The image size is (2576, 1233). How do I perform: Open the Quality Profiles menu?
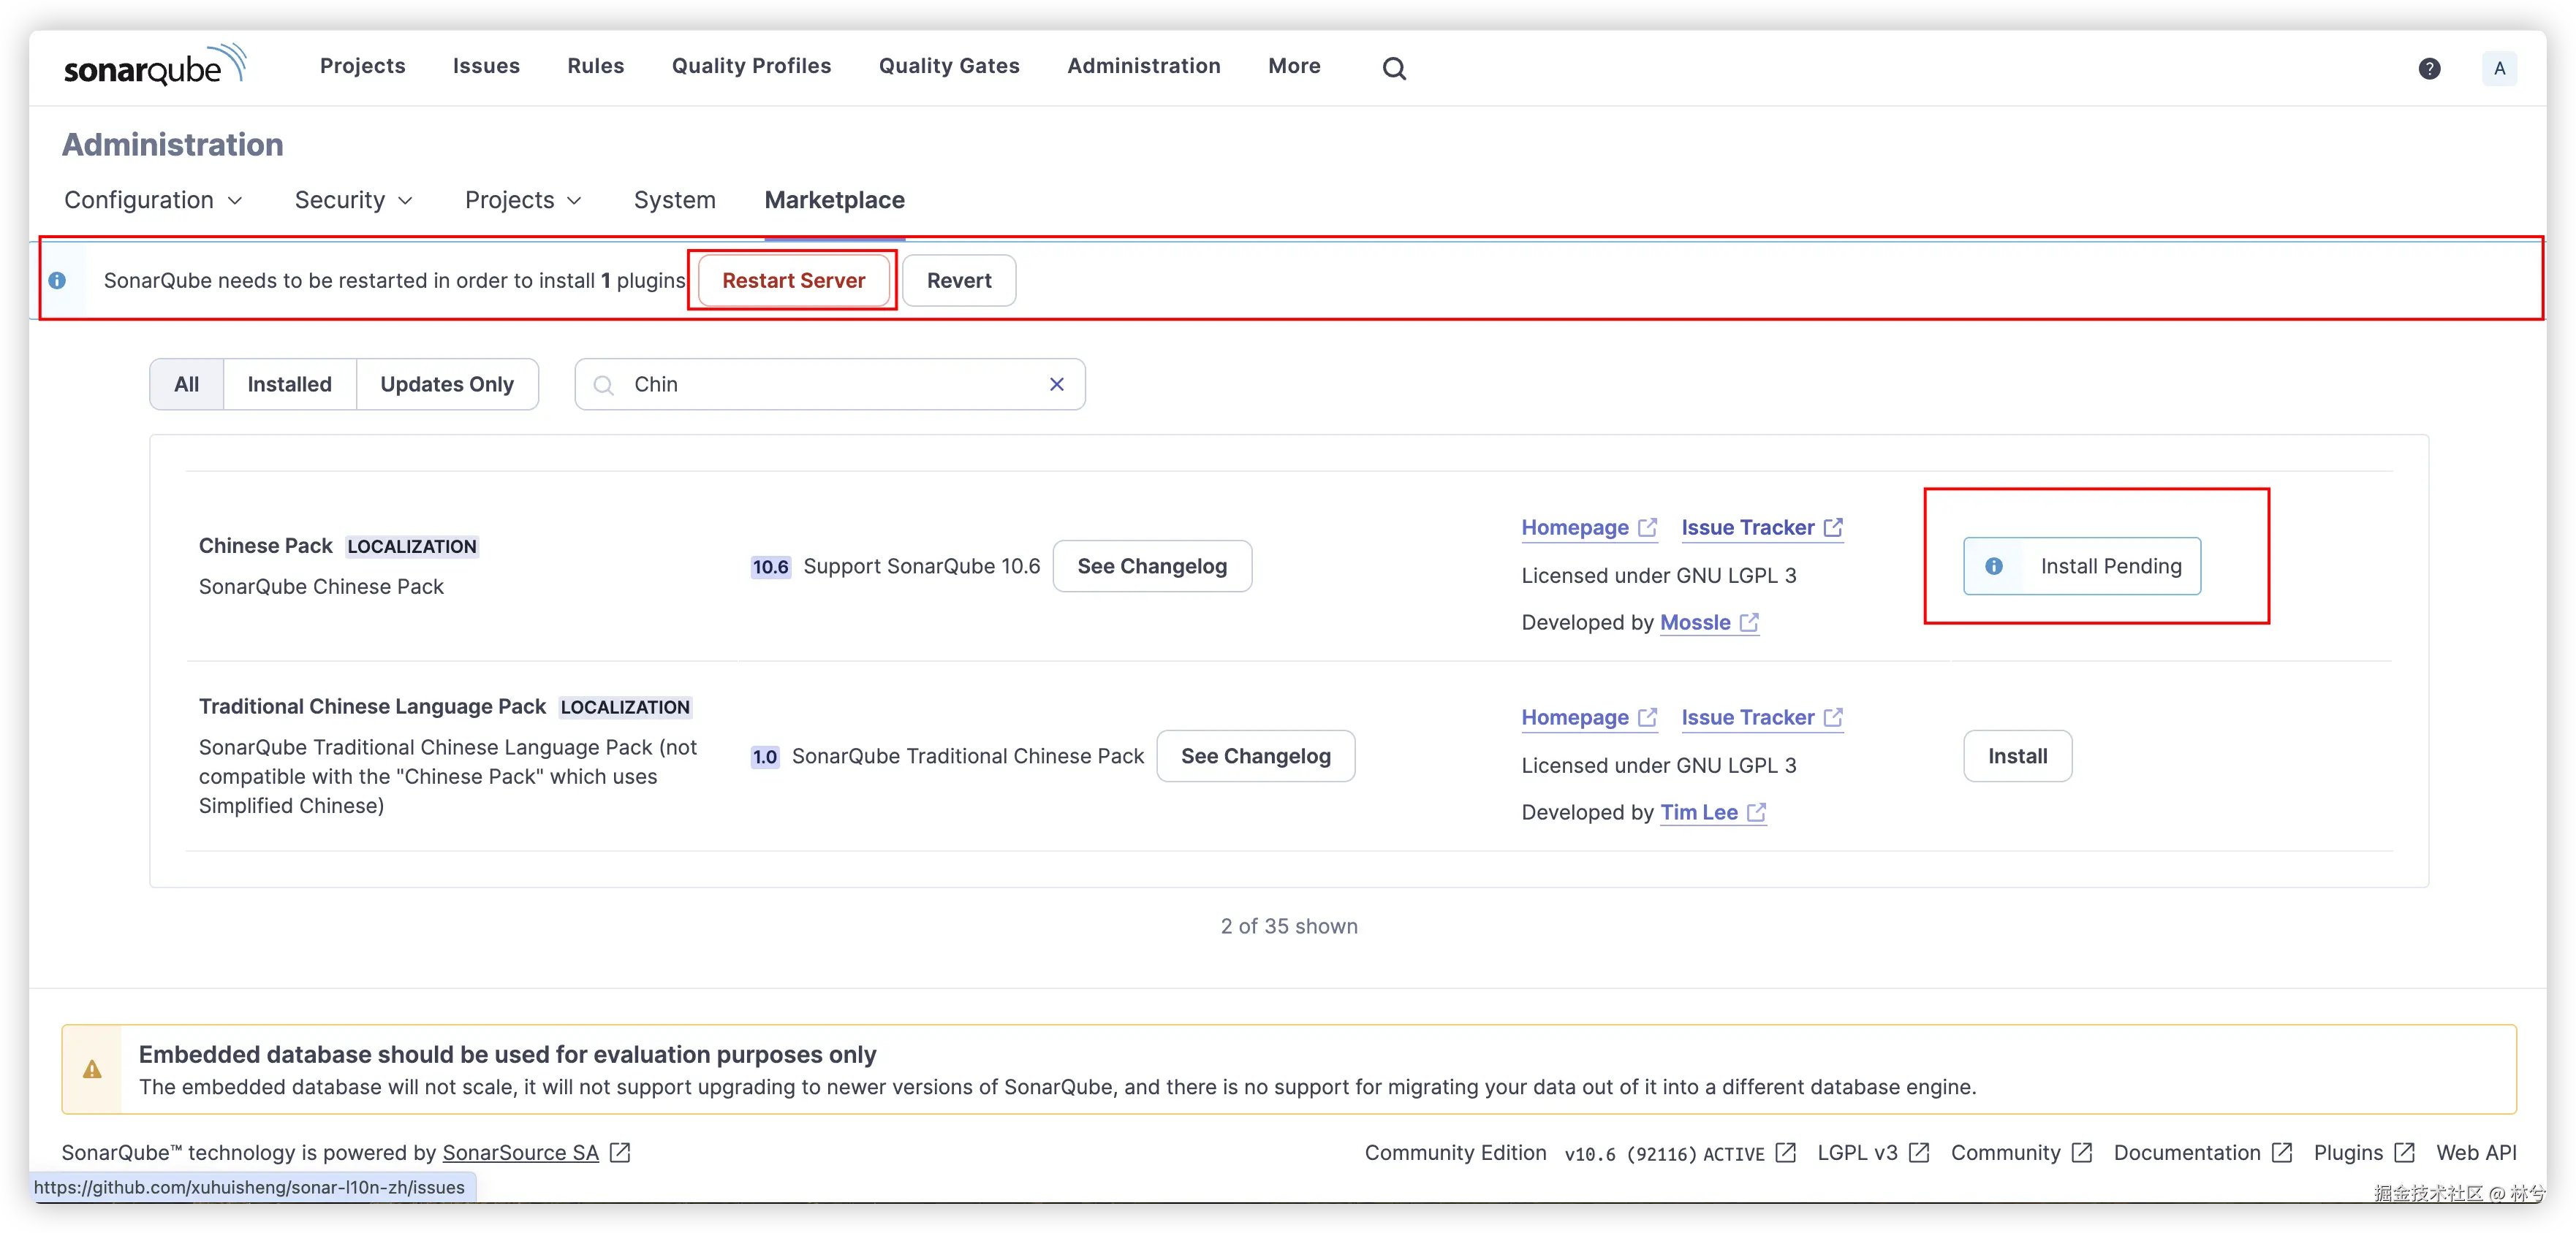click(751, 66)
